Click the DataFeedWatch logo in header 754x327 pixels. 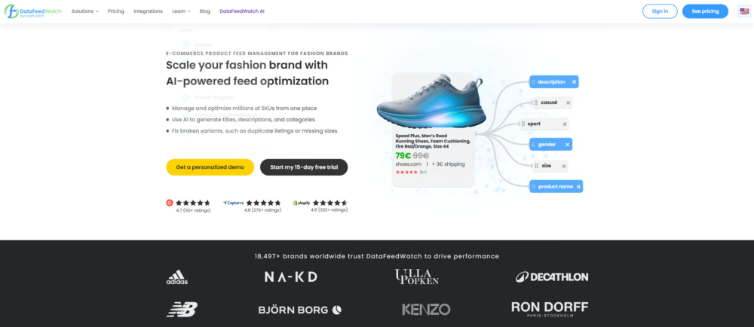coord(32,11)
